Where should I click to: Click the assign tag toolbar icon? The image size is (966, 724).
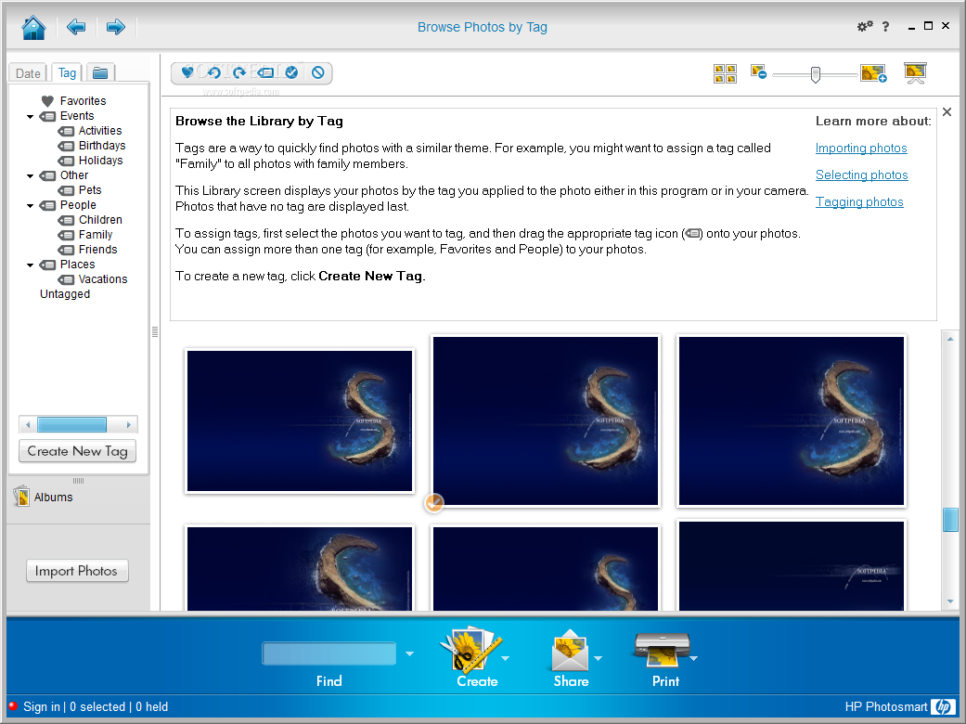265,72
